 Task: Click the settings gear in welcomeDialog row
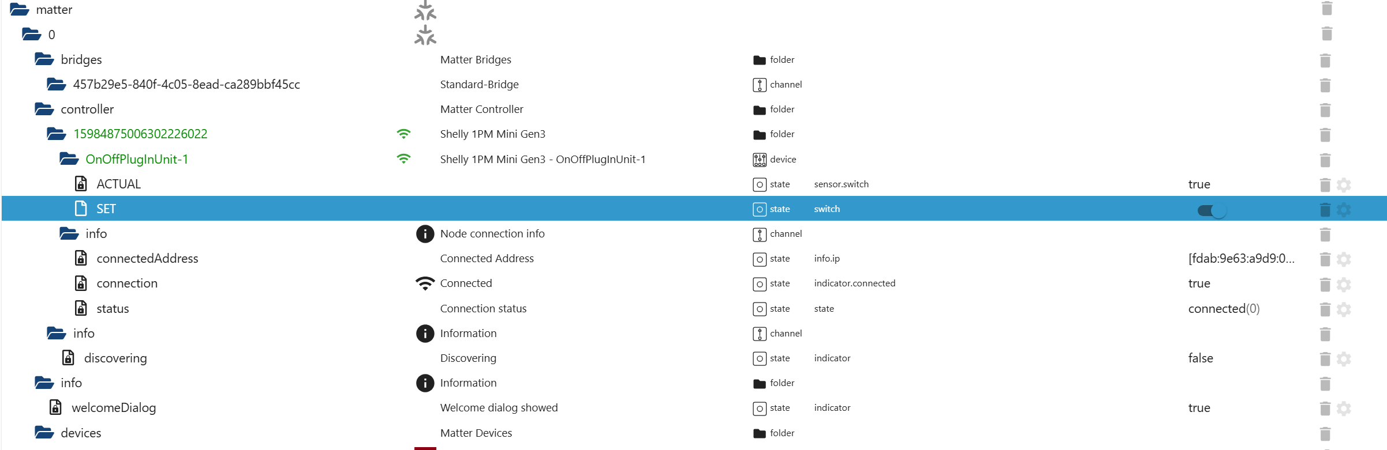pos(1344,409)
